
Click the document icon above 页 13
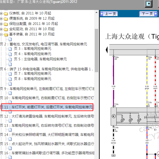tap(10, 121)
